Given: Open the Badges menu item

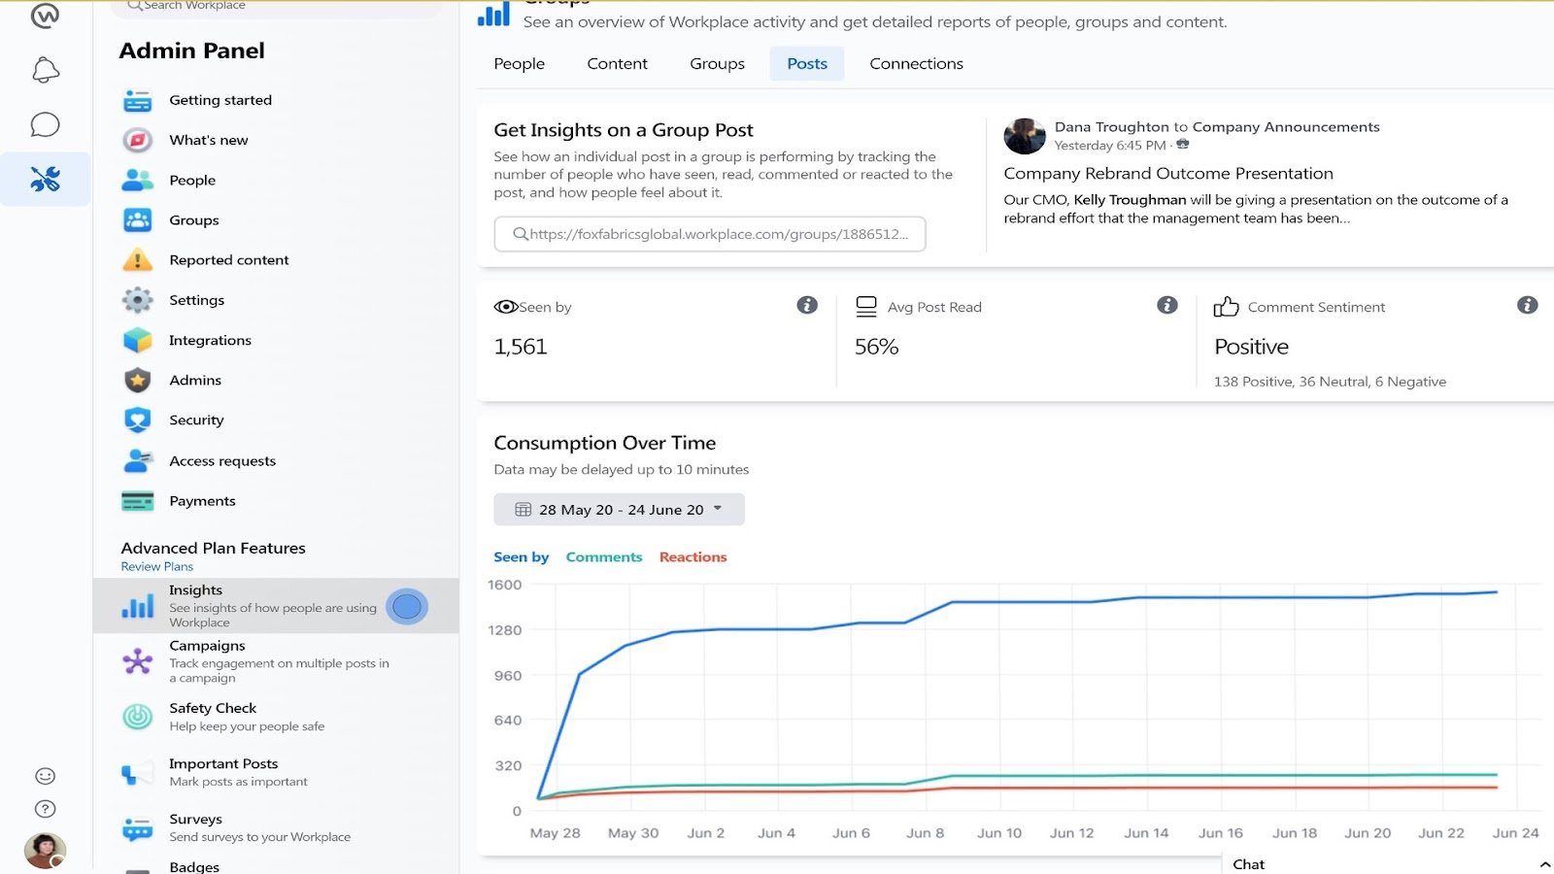Looking at the screenshot, I should pyautogui.click(x=194, y=866).
